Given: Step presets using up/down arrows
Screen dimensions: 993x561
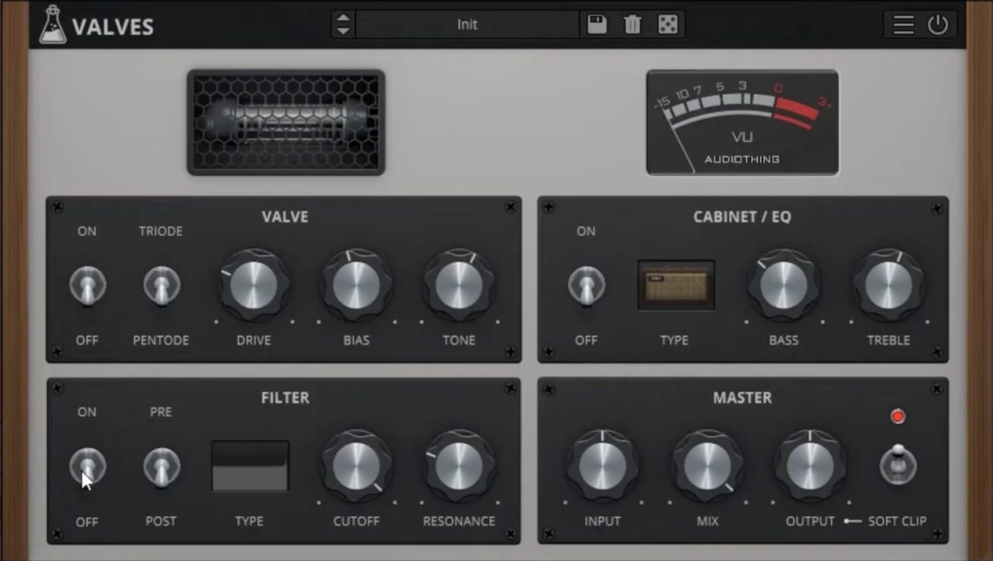Looking at the screenshot, I should 342,25.
